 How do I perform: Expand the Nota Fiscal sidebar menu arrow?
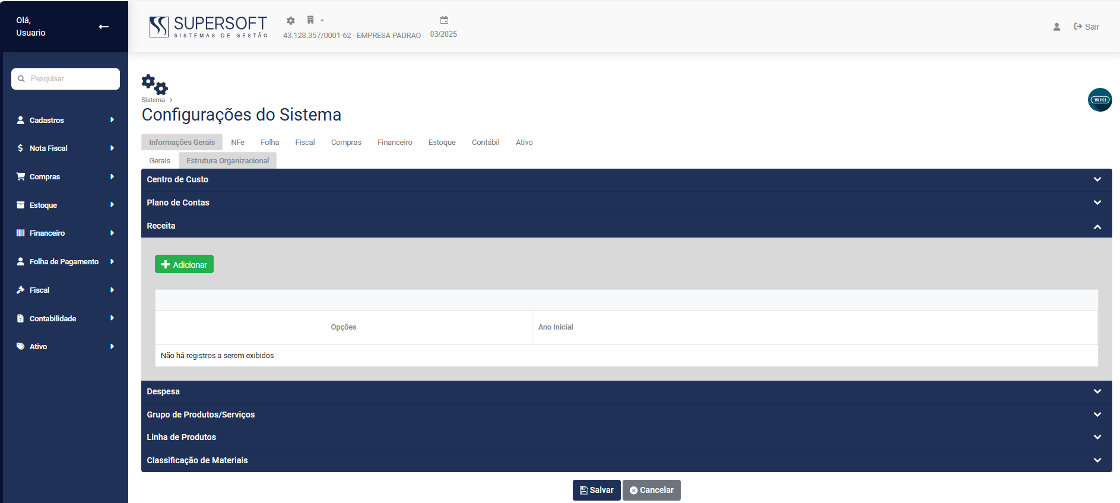pyautogui.click(x=112, y=148)
